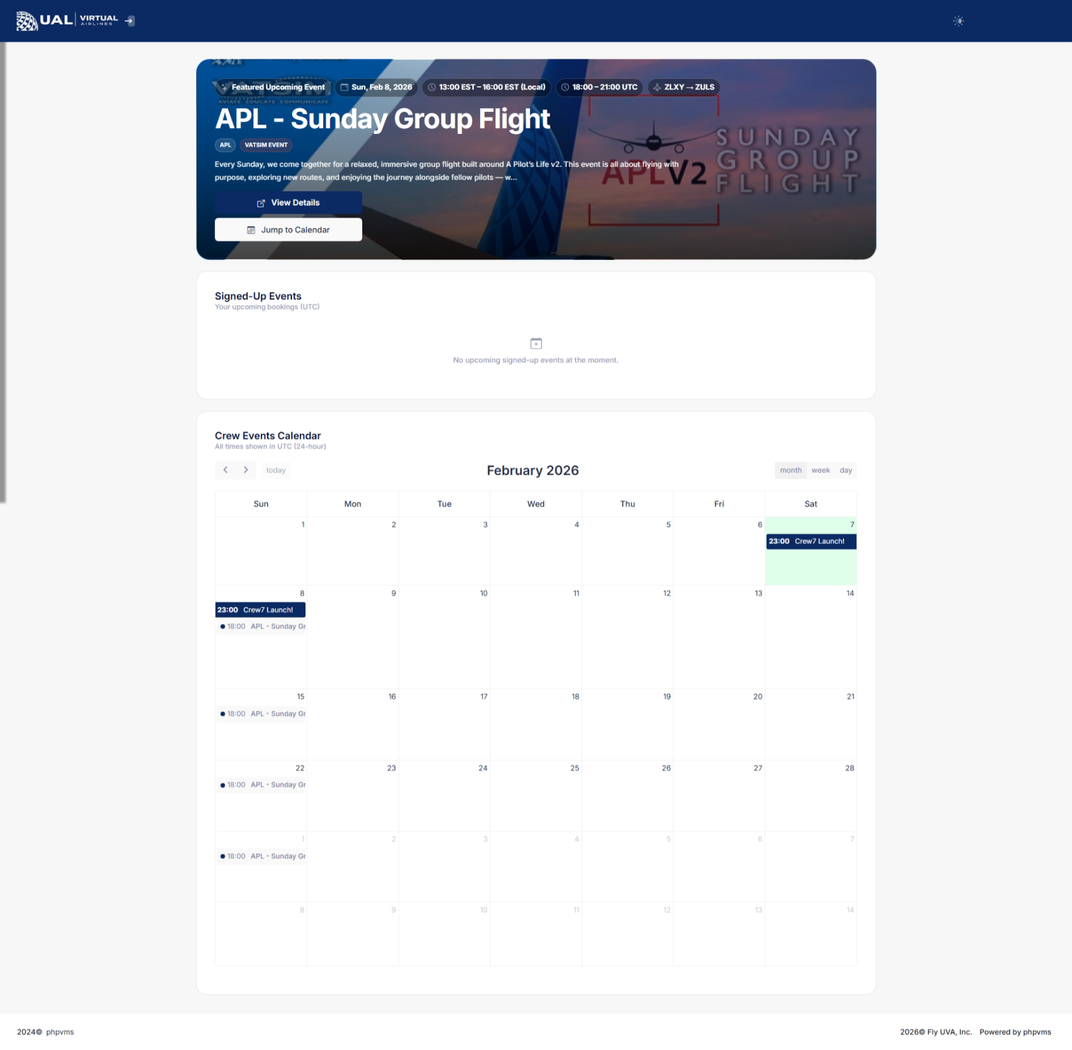Open APL Sunday Group Flight on Feb 8
This screenshot has height=1050, width=1072.
tap(263, 626)
